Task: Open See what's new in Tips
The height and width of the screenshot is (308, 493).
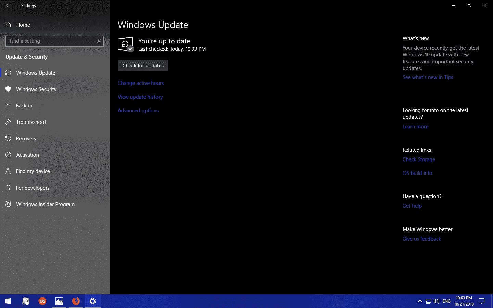Action: click(x=428, y=77)
